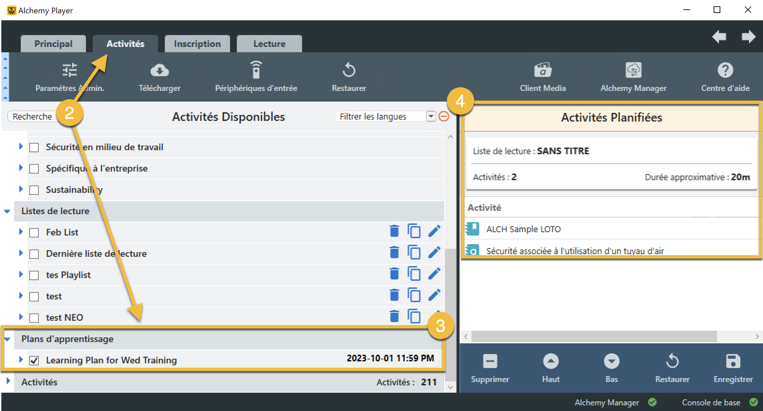Switch to the Principal tab
Image resolution: width=763 pixels, height=411 pixels.
pyautogui.click(x=53, y=44)
